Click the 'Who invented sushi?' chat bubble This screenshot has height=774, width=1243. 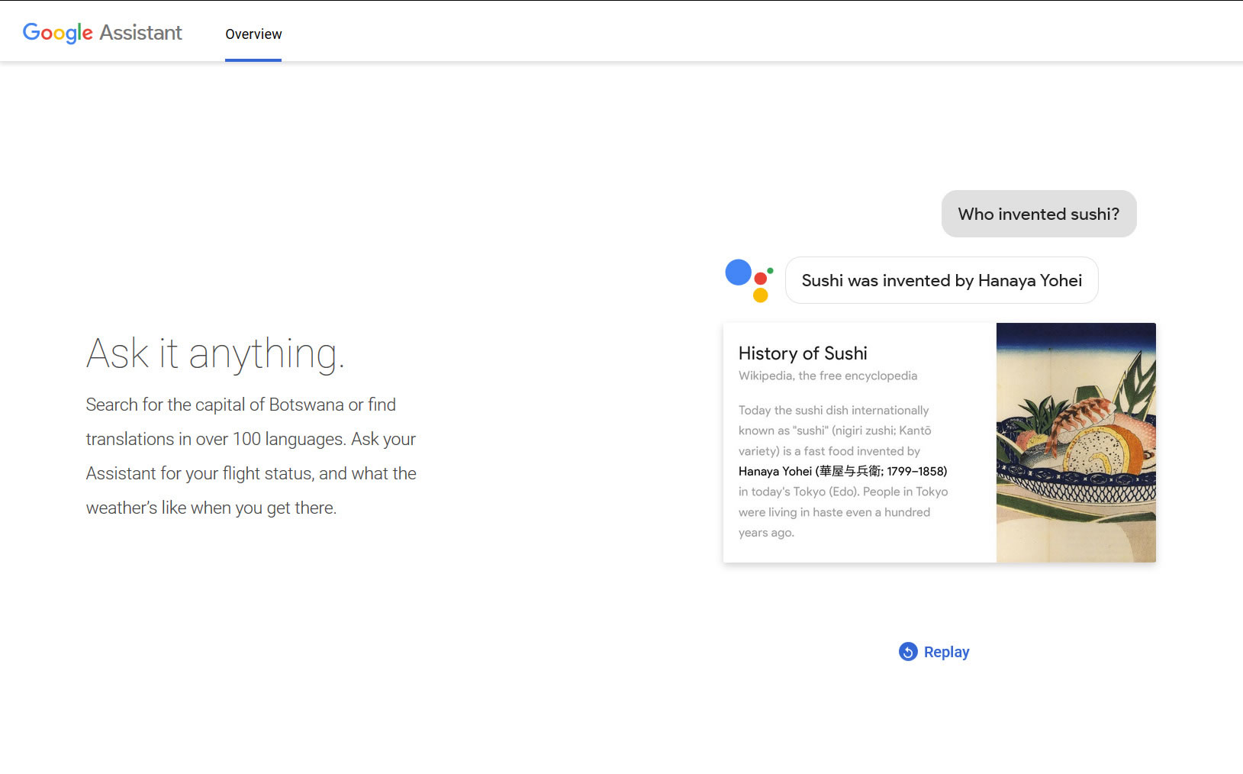point(1039,214)
